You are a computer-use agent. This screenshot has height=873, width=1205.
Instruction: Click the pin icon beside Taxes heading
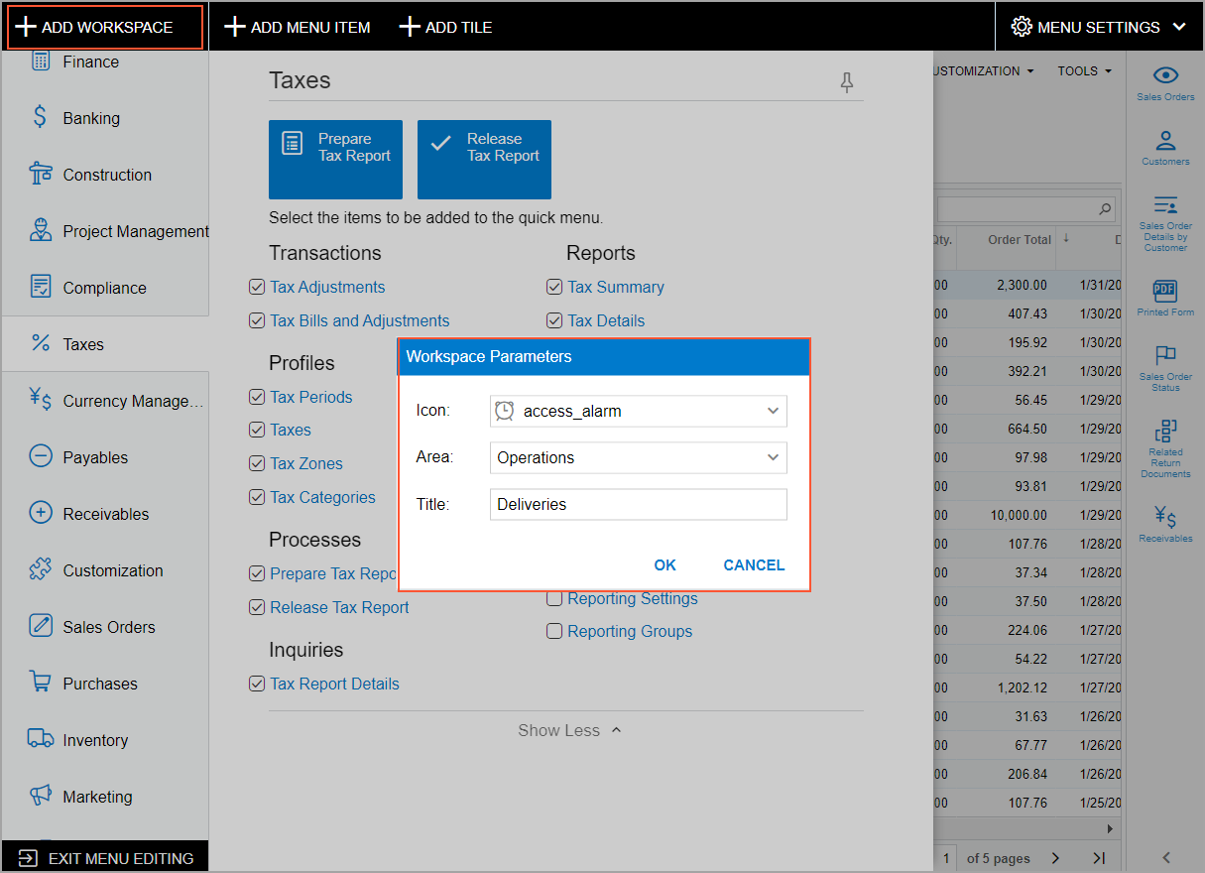[846, 82]
